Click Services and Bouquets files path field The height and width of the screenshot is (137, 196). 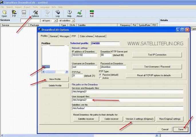click(128, 92)
